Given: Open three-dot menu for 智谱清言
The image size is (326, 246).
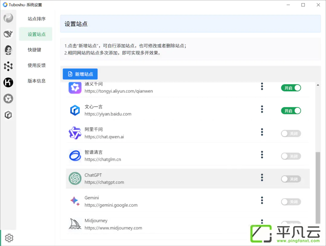Looking at the screenshot, I should point(262,155).
